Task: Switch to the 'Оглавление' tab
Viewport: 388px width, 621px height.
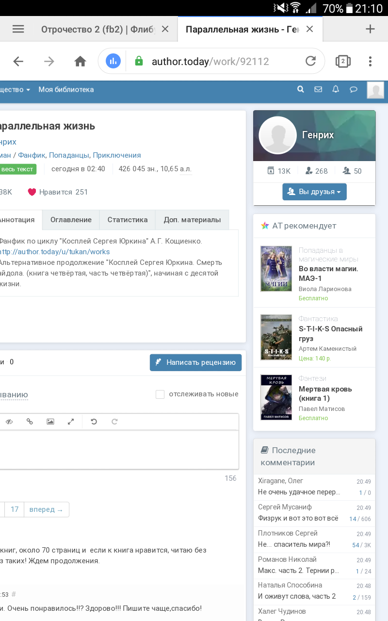Action: (x=71, y=220)
